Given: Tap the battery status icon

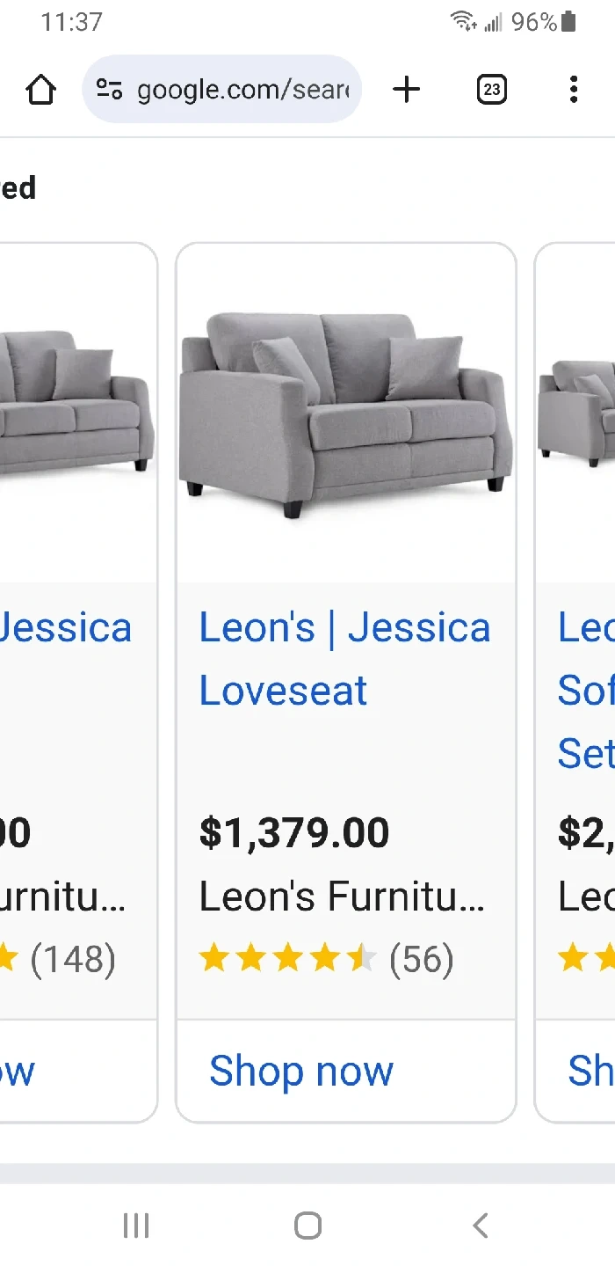Looking at the screenshot, I should coord(568,21).
